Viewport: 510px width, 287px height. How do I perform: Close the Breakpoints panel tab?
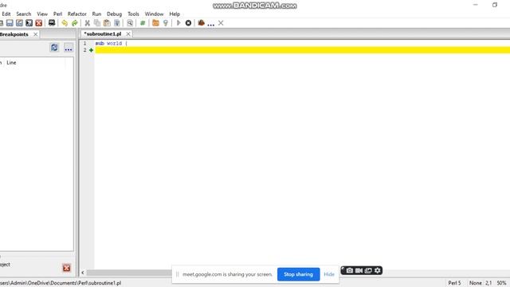click(35, 34)
